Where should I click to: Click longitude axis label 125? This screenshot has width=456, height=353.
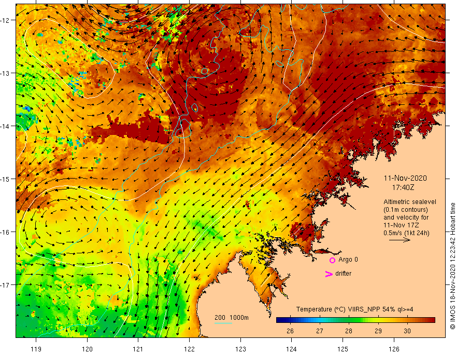pyautogui.click(x=343, y=349)
